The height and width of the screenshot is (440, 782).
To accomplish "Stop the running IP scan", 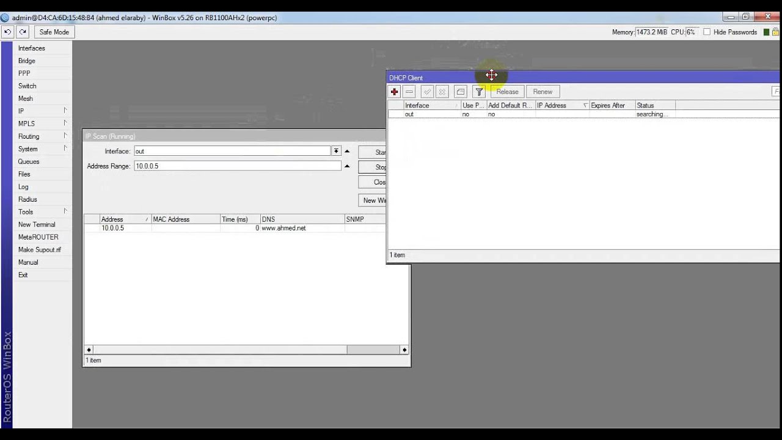I will pyautogui.click(x=372, y=167).
